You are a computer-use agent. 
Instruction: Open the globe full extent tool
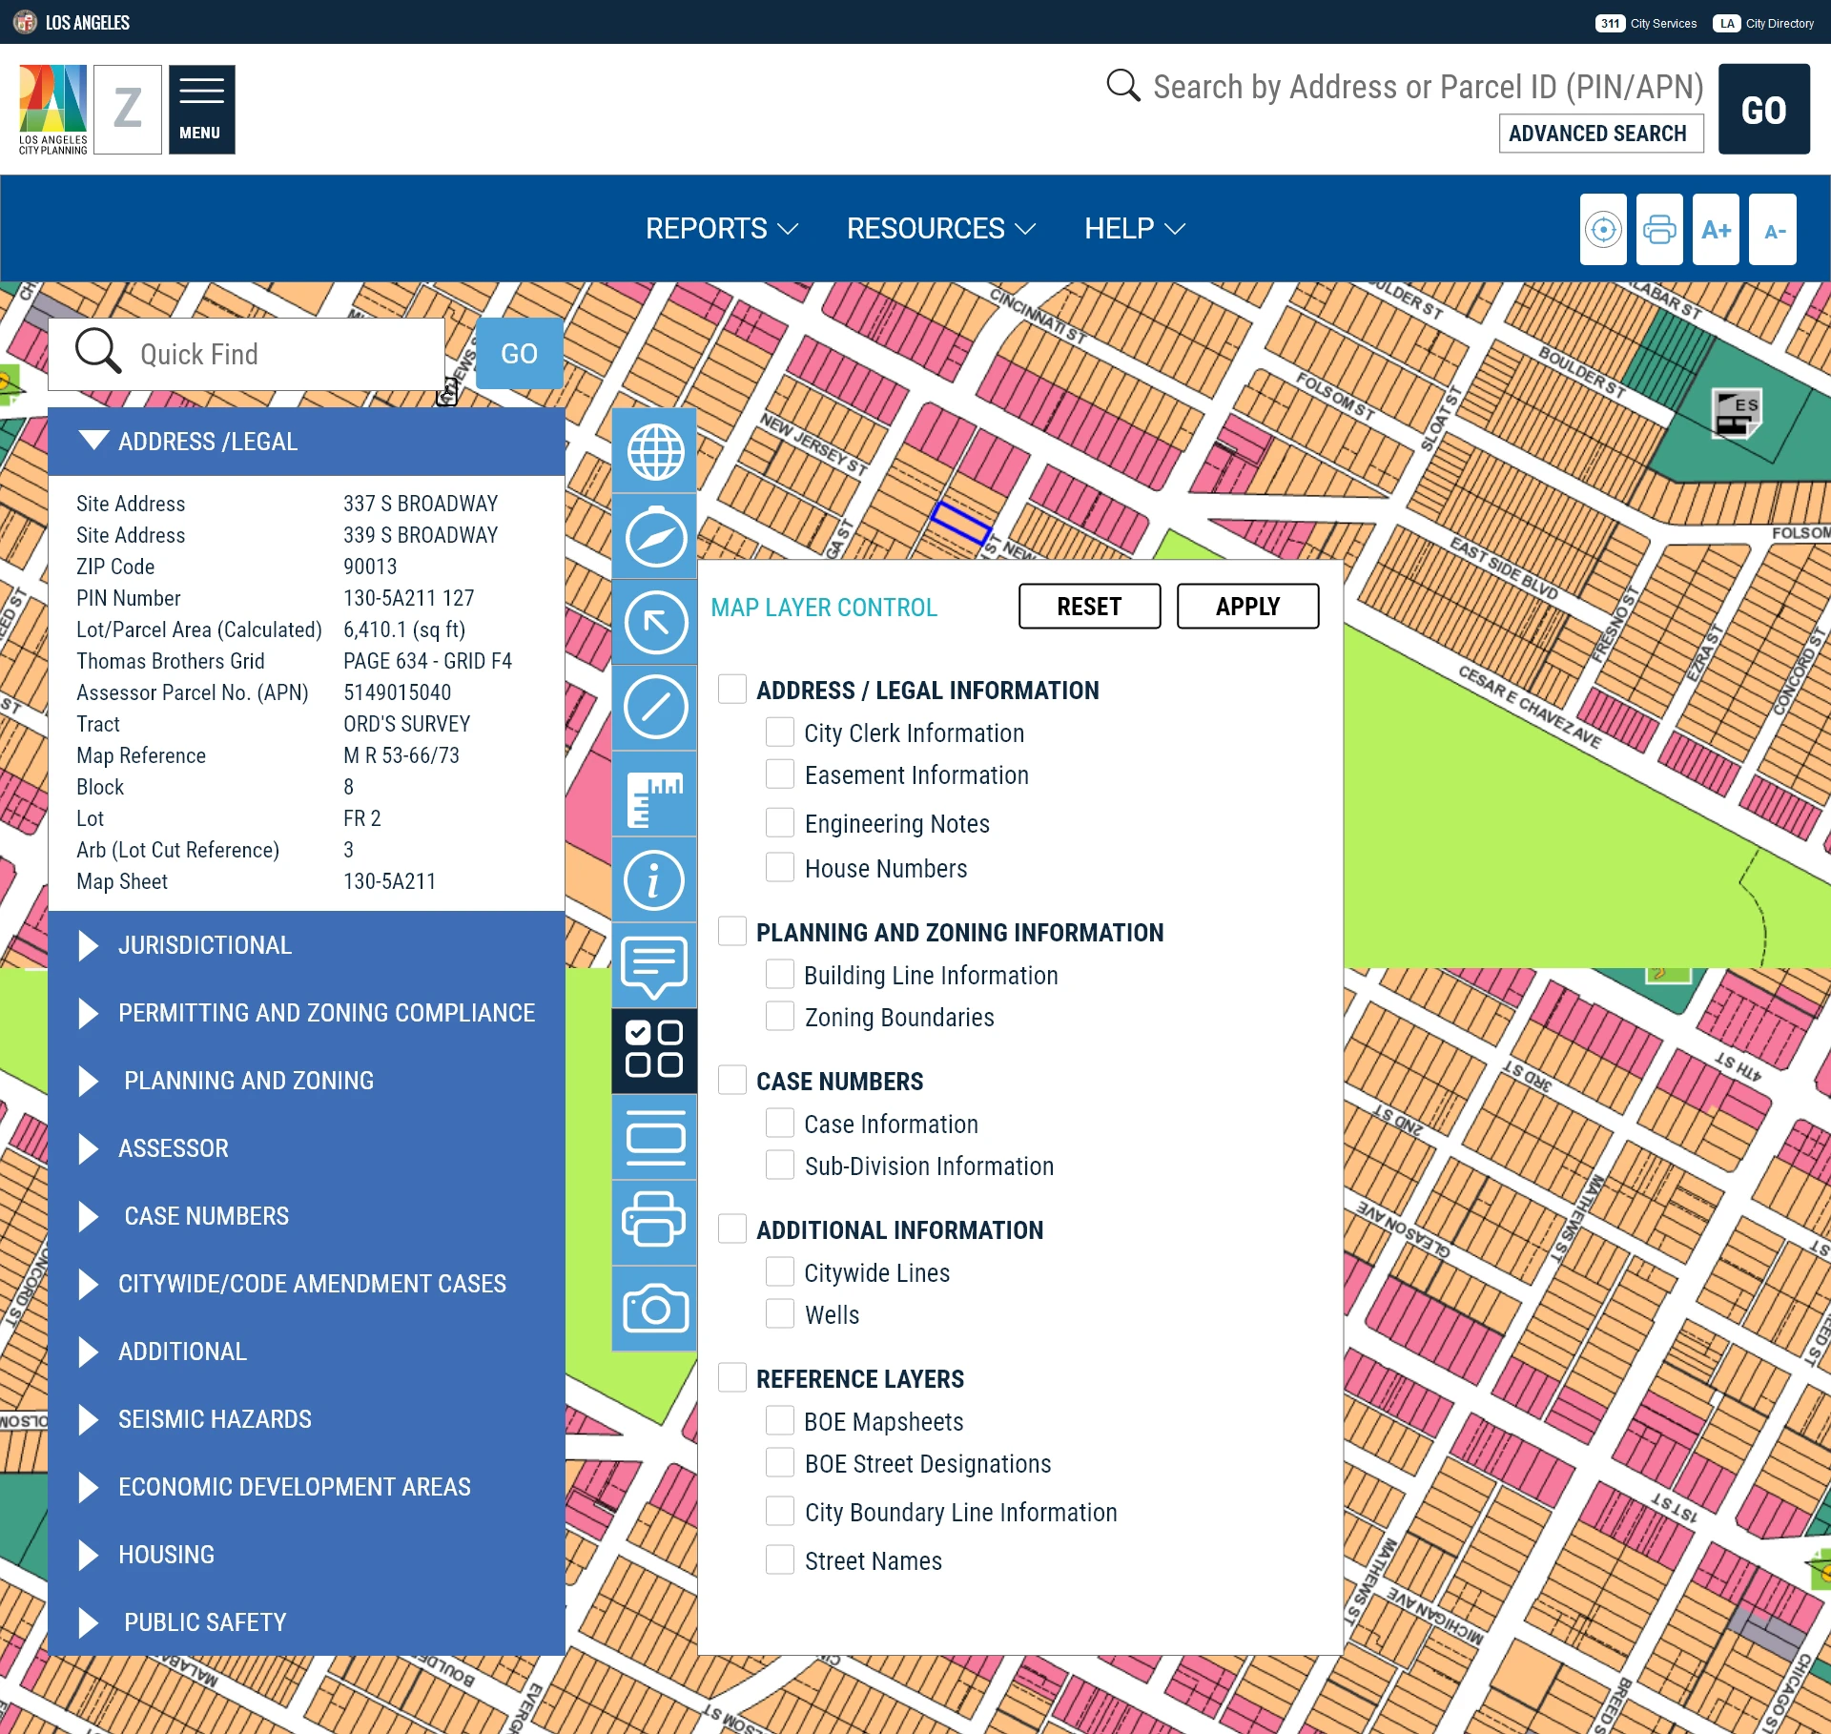[654, 451]
